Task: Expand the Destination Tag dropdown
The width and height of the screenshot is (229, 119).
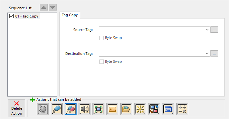Action: pyautogui.click(x=207, y=54)
